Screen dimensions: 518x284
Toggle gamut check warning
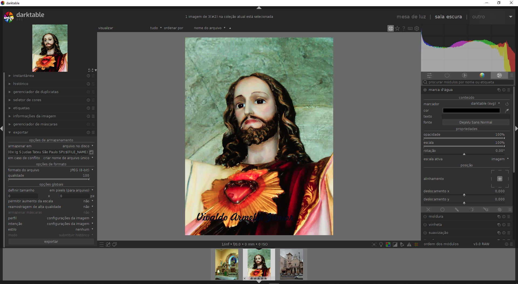409,244
